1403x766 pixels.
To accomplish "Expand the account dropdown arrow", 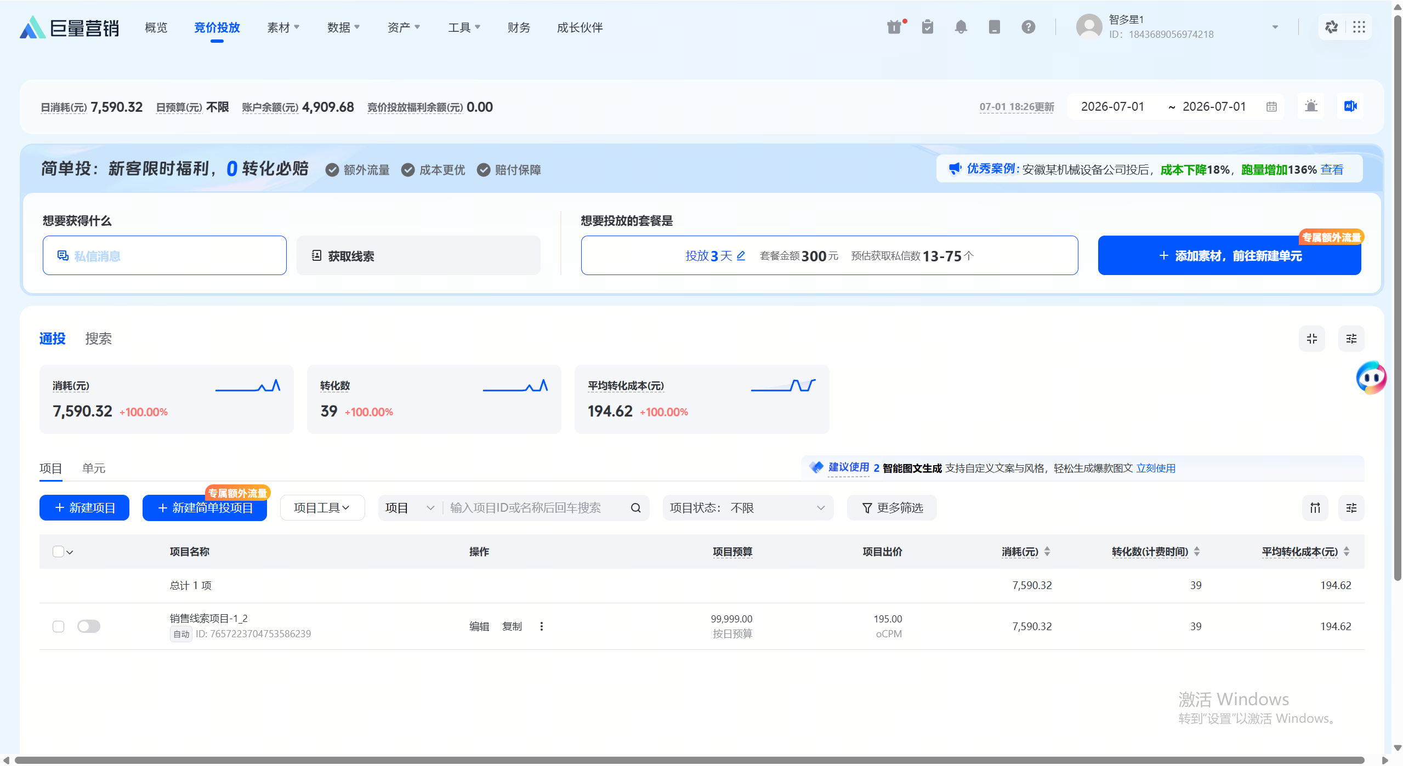I will [1275, 27].
